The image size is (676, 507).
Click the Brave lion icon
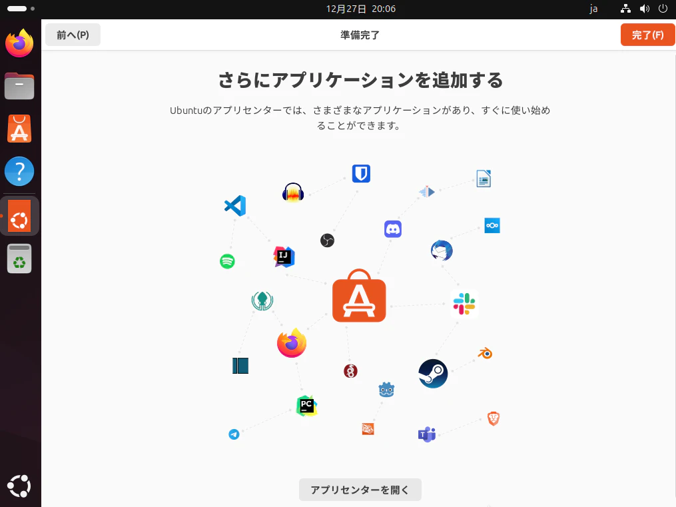pos(494,418)
